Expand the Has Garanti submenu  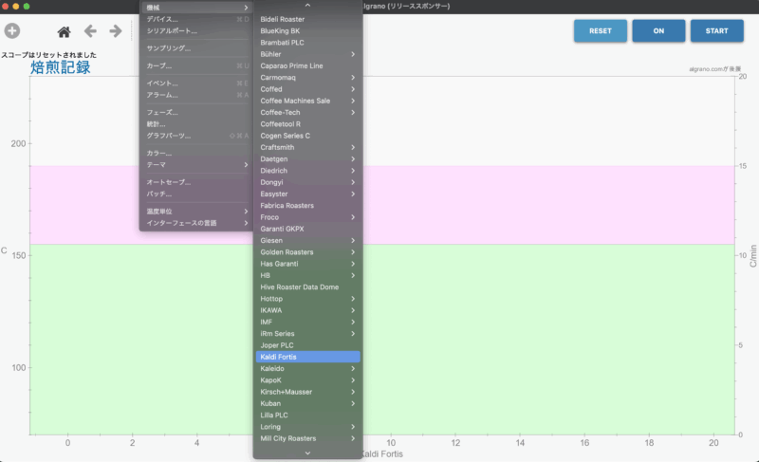307,264
